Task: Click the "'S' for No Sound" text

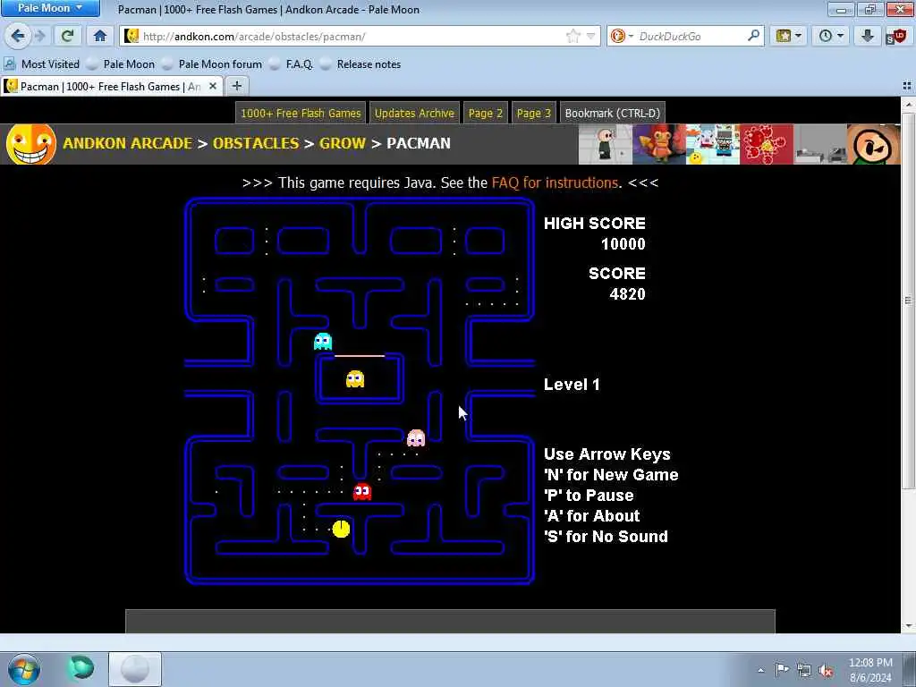Action: click(x=606, y=537)
